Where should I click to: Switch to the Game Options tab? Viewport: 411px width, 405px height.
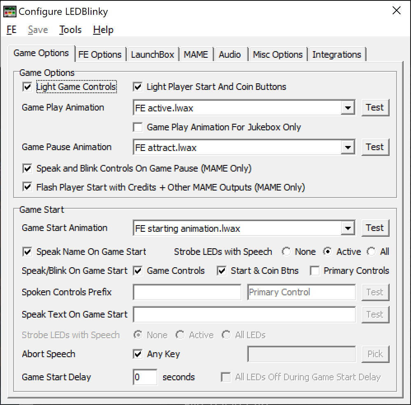[41, 53]
